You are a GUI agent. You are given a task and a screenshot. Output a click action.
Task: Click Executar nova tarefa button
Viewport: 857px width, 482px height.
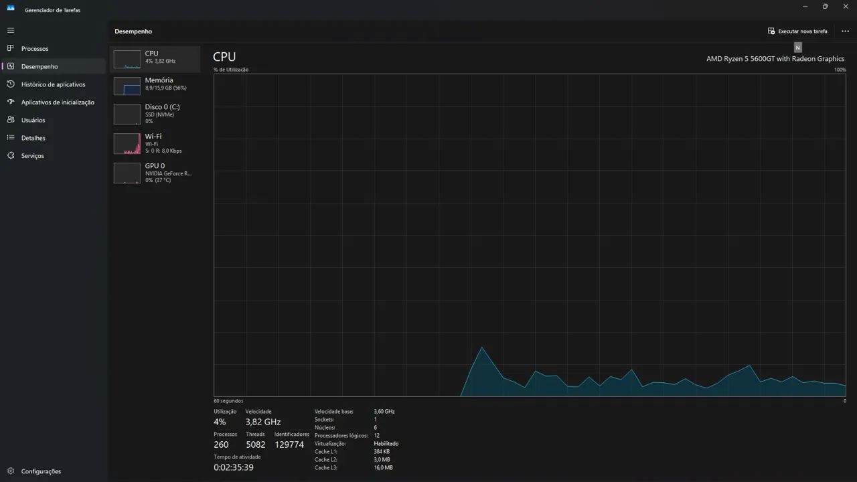[x=797, y=31]
